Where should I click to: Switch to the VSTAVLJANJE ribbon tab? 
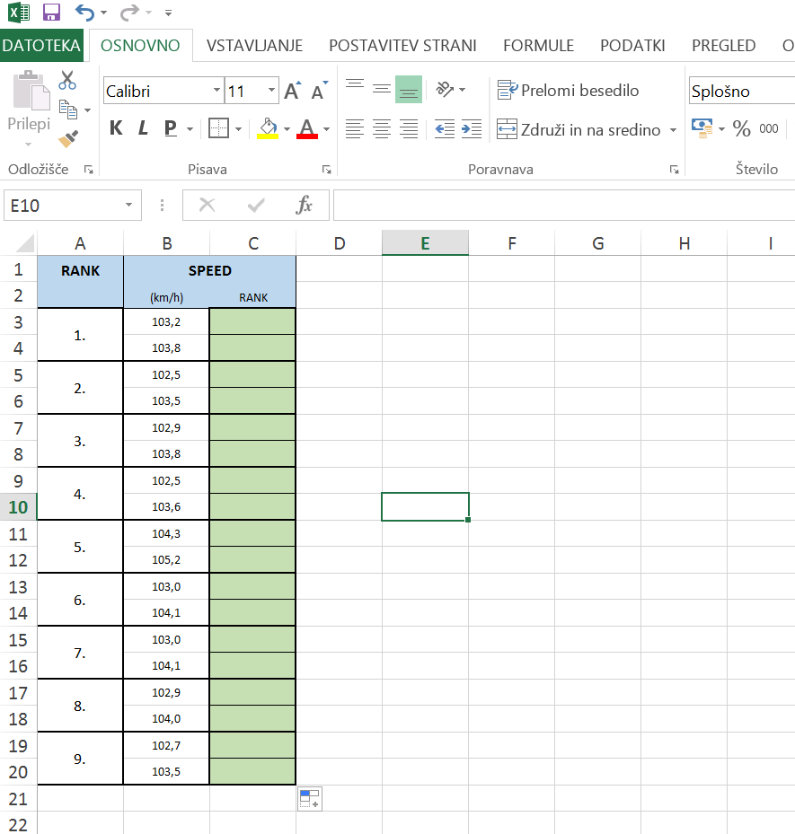click(254, 46)
